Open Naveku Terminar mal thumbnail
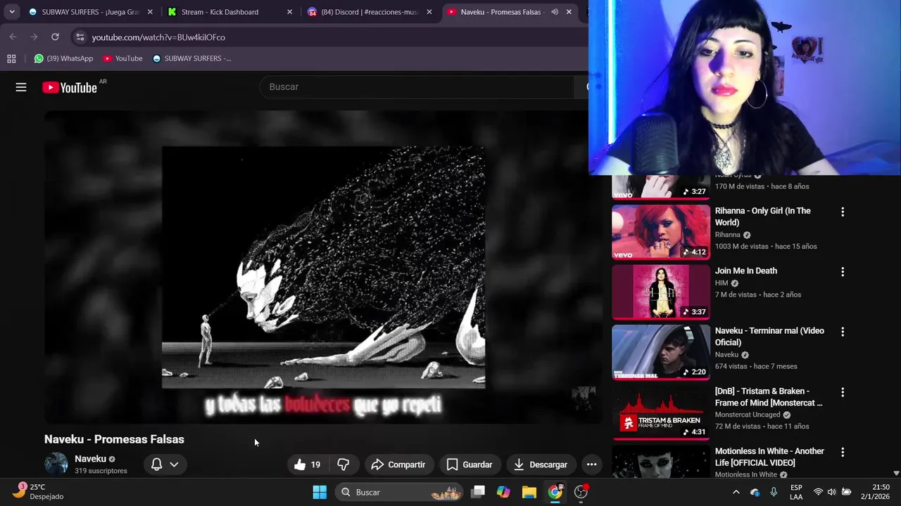The image size is (901, 506). coord(661,352)
